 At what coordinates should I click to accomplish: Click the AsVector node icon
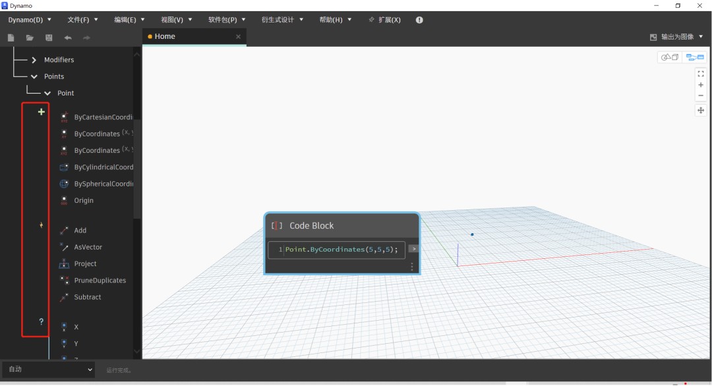click(64, 247)
